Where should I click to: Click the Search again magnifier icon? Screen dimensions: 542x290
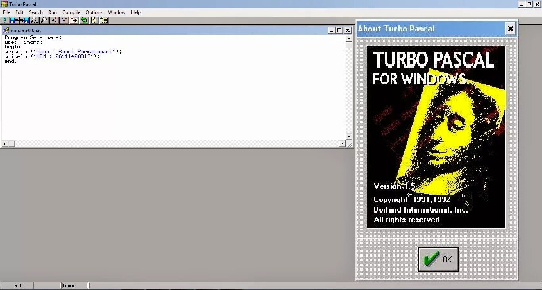tap(44, 20)
